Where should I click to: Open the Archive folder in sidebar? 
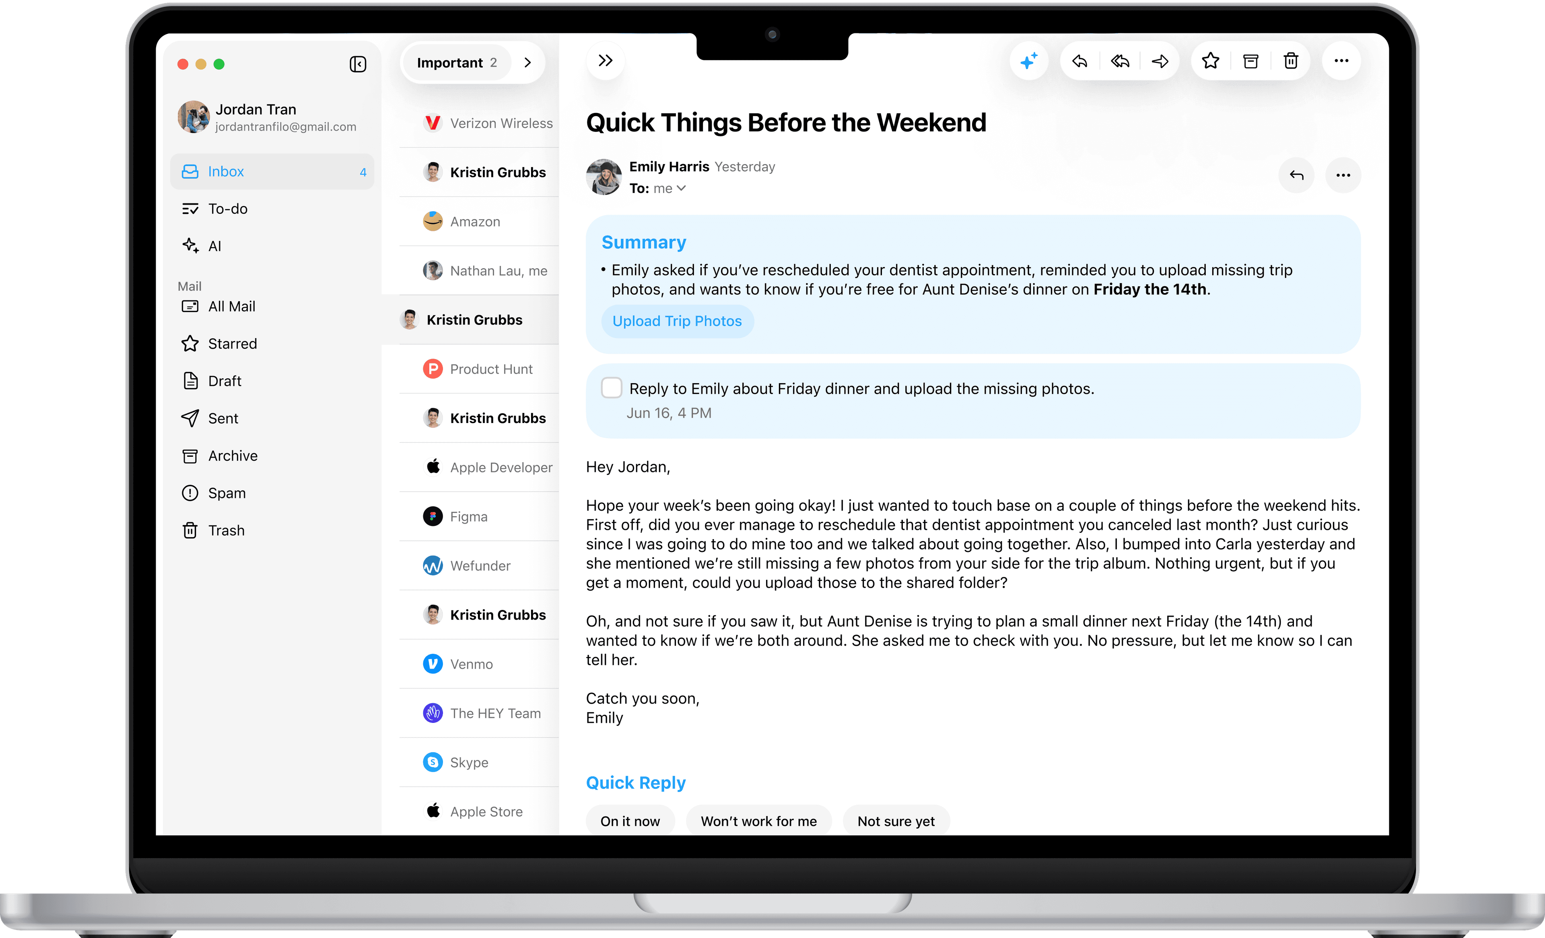[x=272, y=456]
